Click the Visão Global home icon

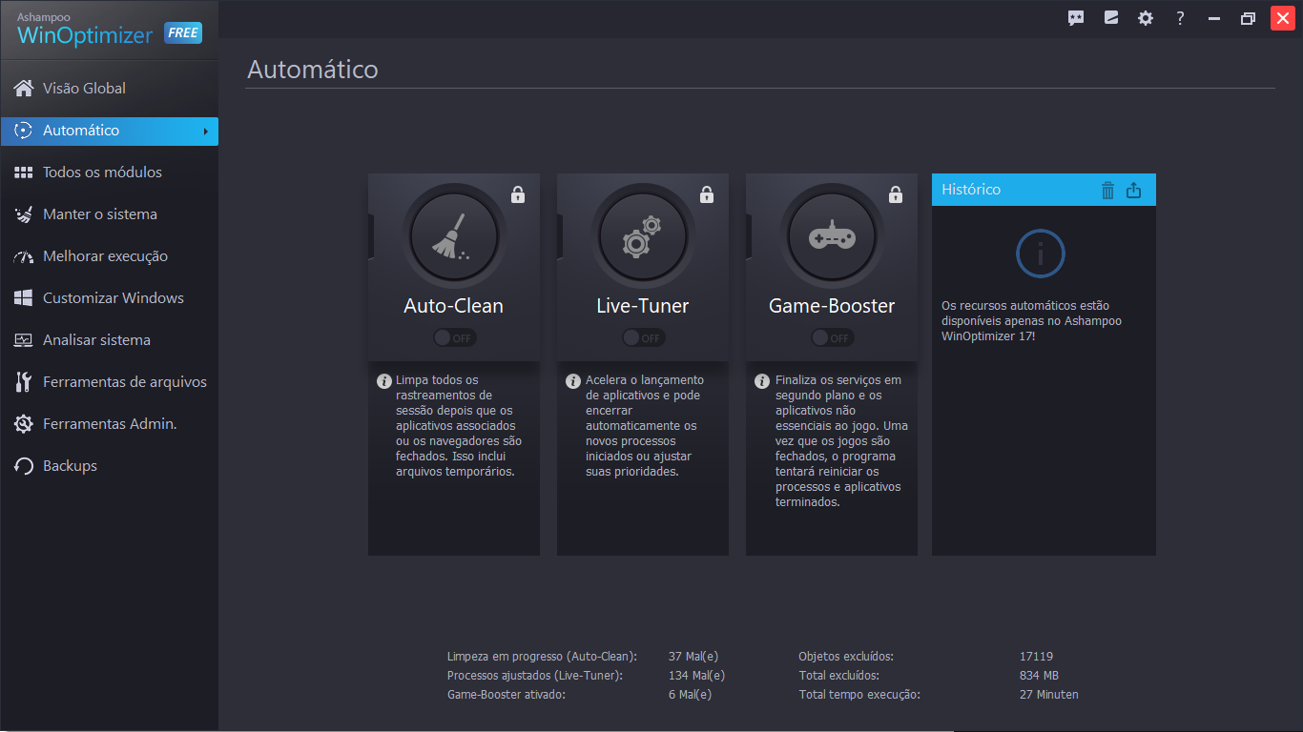point(24,89)
